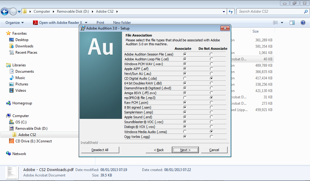Open Removable Disk (D:) in sidebar
Image resolution: width=310 pixels, height=181 pixels.
pos(31,129)
